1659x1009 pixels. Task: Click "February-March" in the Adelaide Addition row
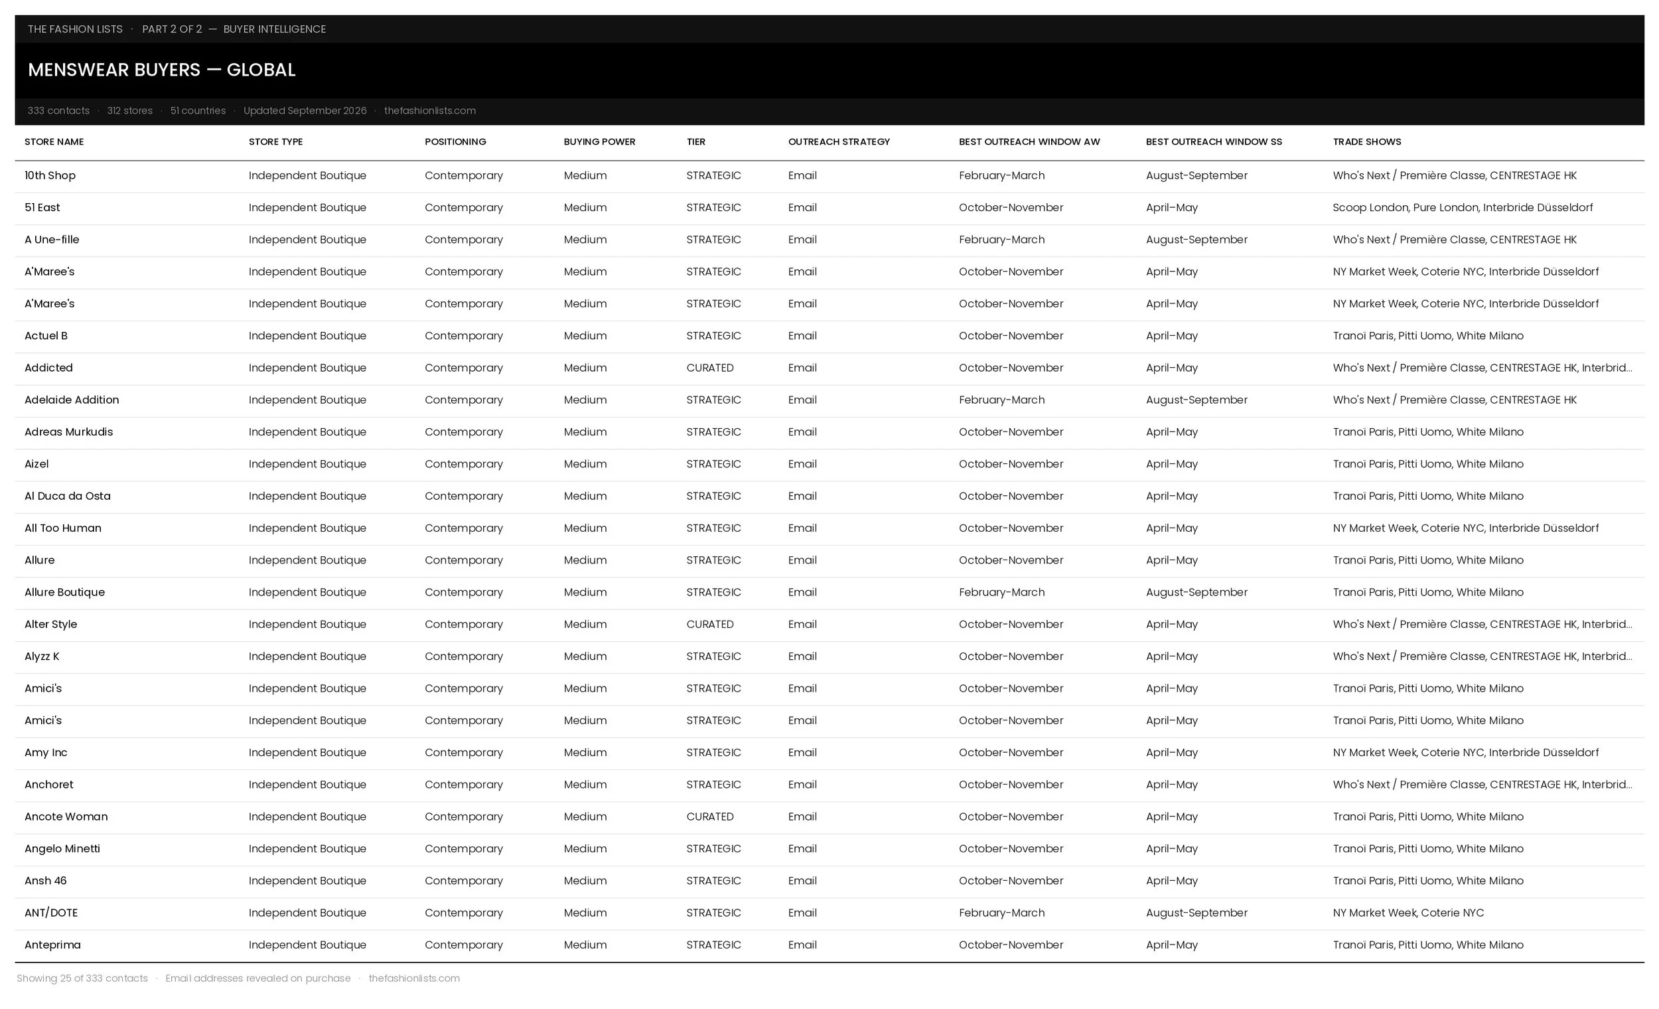1002,400
